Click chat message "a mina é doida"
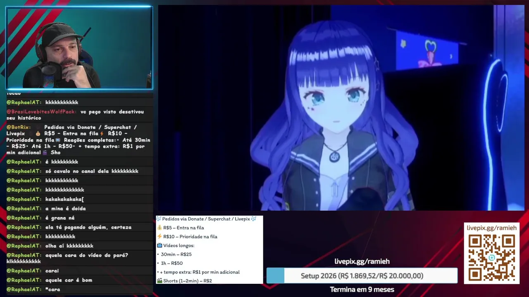This screenshot has width=529, height=297. [x=65, y=209]
